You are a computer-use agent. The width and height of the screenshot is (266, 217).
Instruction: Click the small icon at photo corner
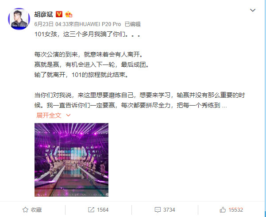107,195
